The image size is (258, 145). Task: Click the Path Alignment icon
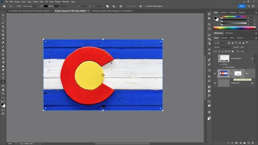pyautogui.click(x=114, y=6)
